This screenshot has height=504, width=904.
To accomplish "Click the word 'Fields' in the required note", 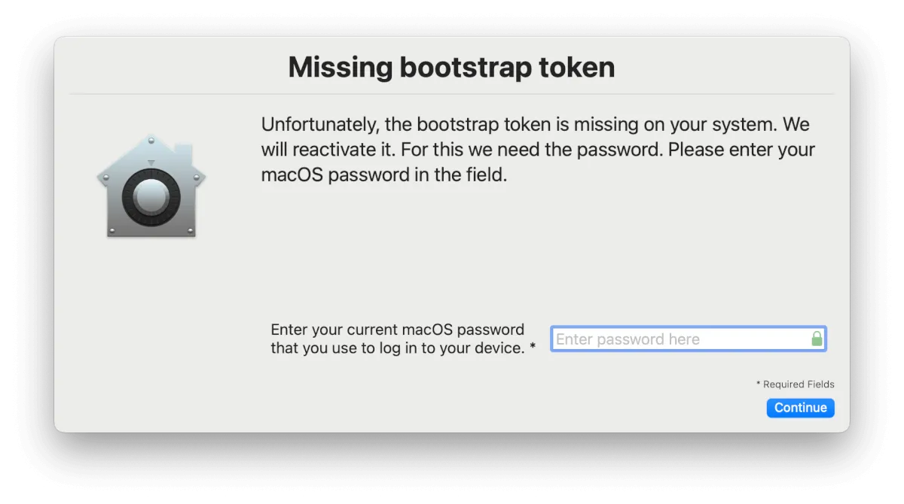I will [x=820, y=384].
